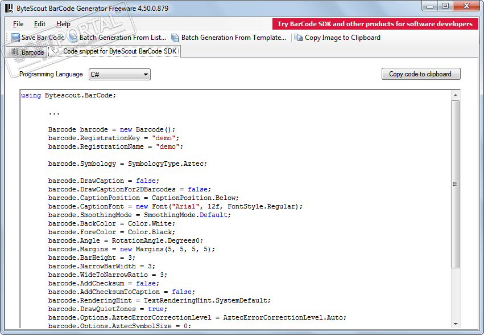Click the 'barcode.DrawQuietZones = true;' line
This screenshot has height=335, width=484.
click(x=107, y=309)
